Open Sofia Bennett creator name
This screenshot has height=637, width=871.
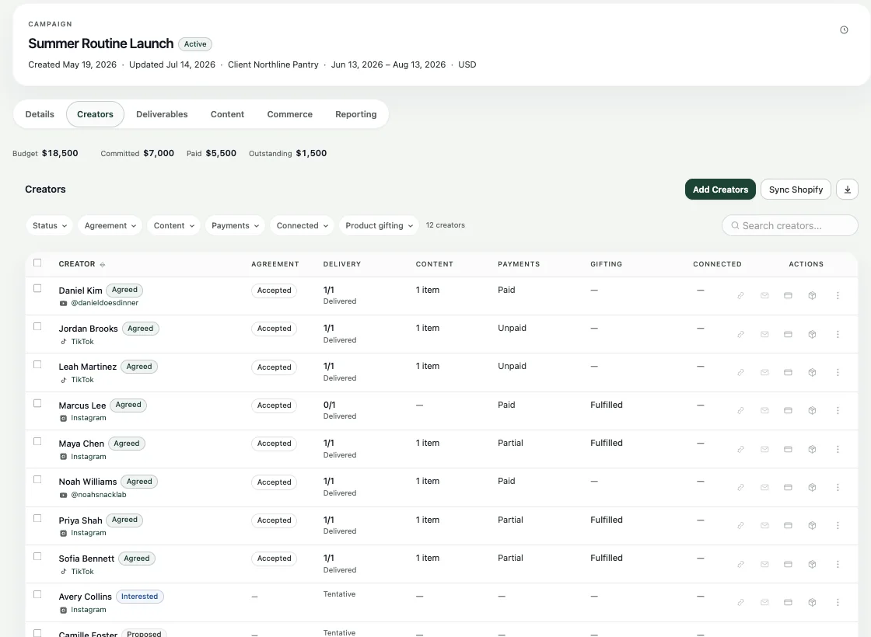[86, 559]
